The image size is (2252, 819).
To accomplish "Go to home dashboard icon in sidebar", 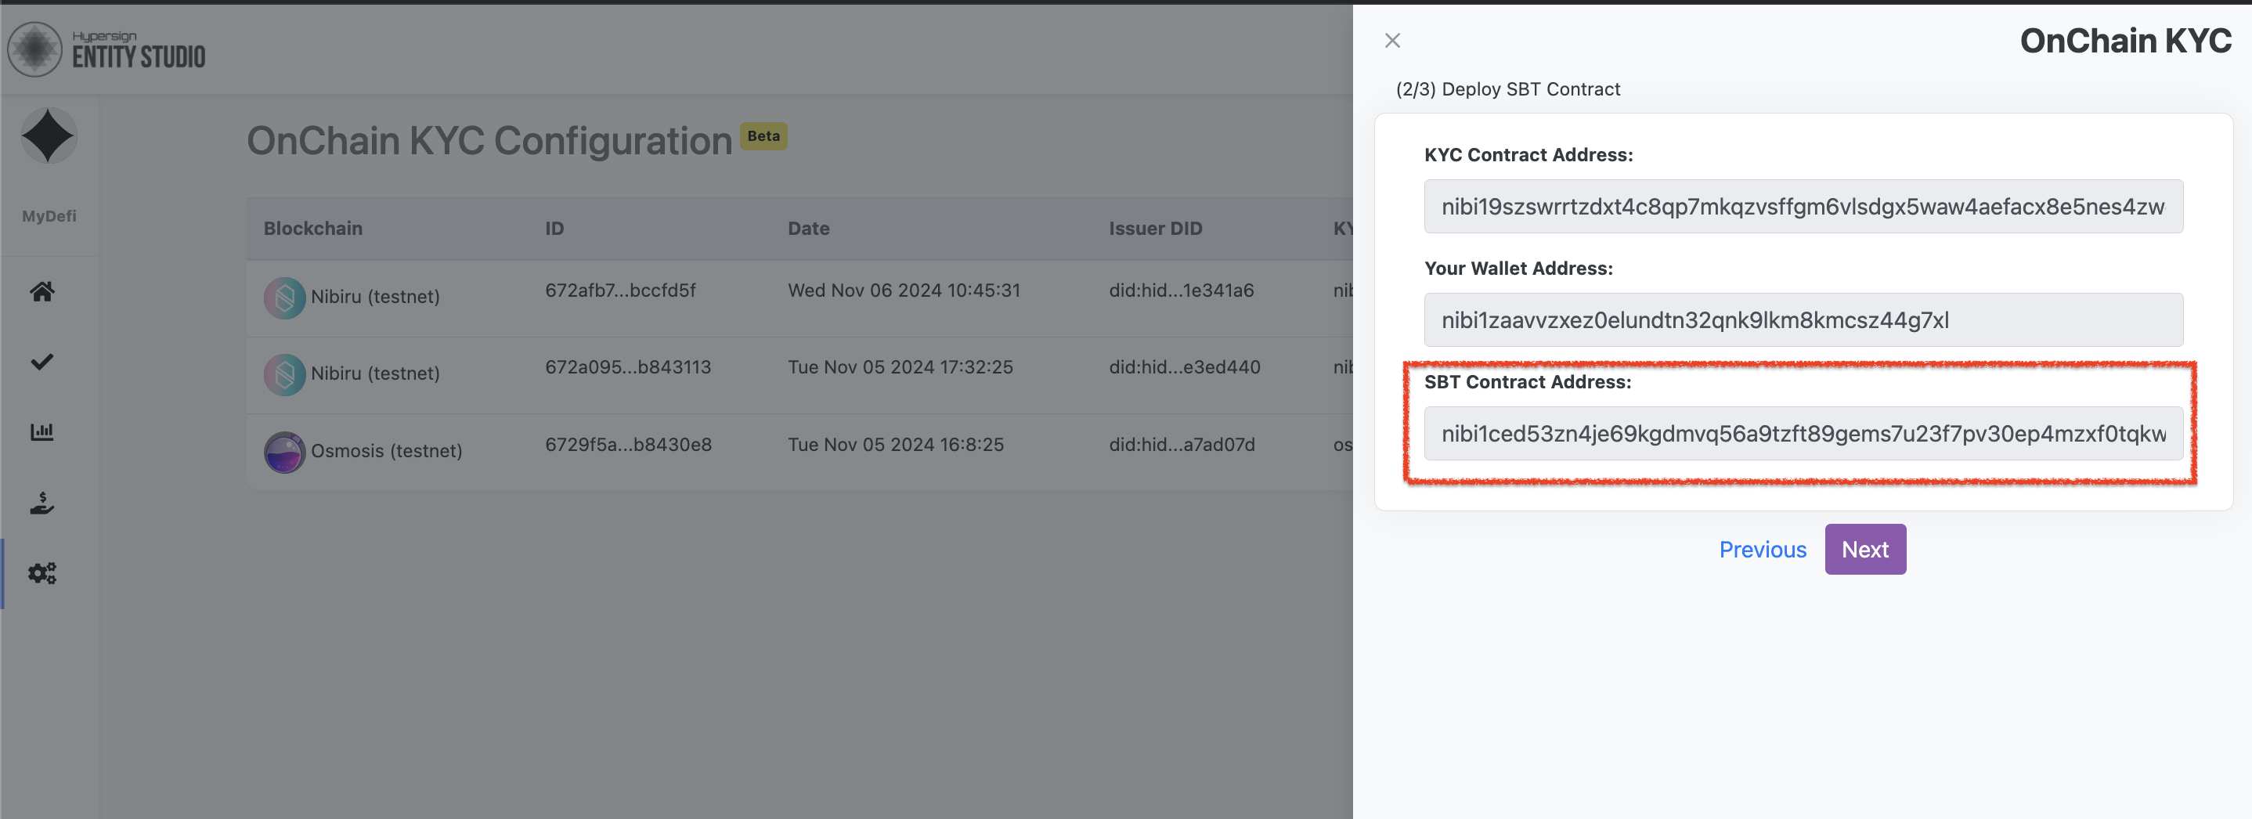I will (x=42, y=291).
